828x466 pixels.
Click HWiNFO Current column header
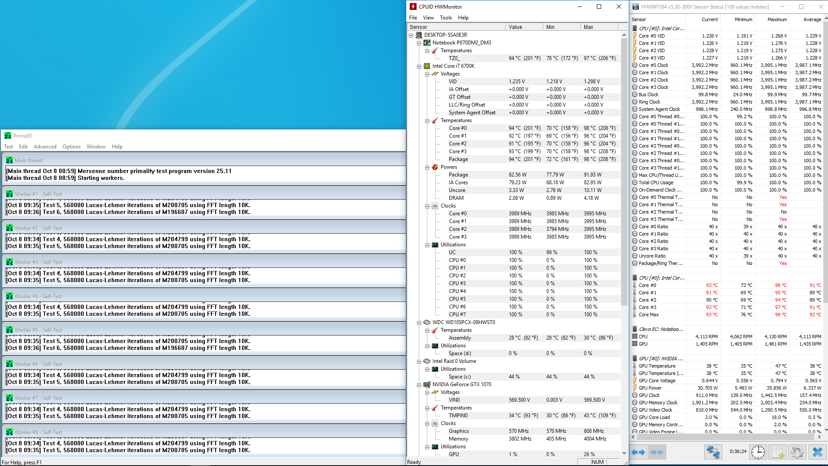point(703,19)
